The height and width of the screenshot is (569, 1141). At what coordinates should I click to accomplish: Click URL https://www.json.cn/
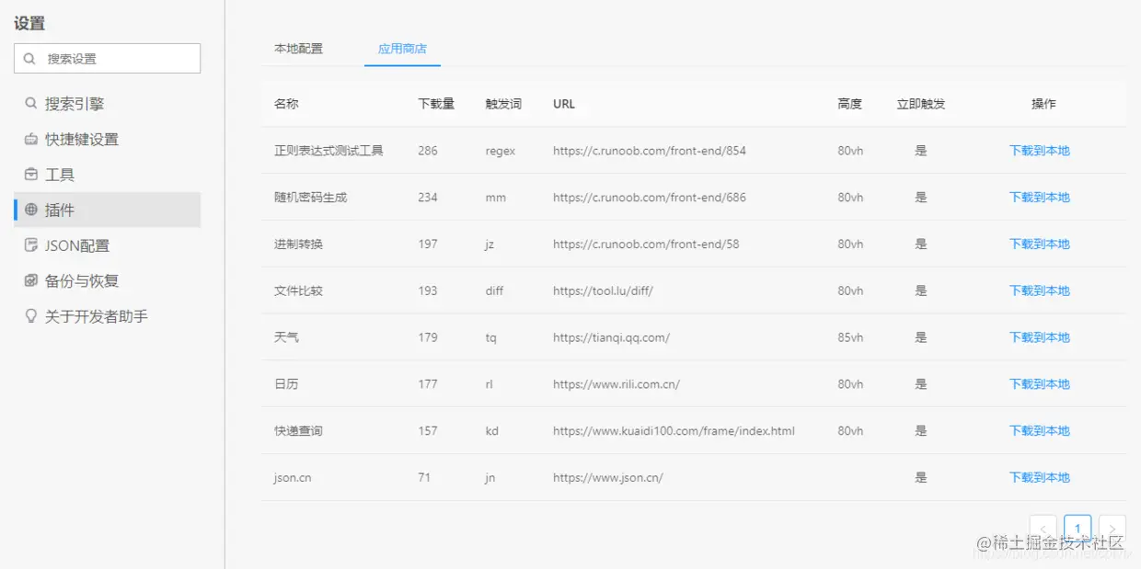tap(608, 478)
